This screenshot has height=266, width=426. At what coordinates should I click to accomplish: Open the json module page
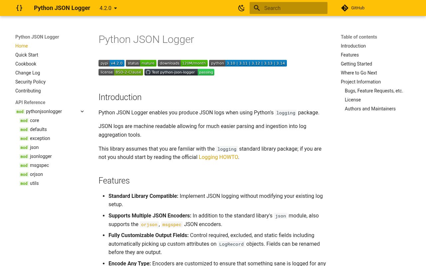29,147
